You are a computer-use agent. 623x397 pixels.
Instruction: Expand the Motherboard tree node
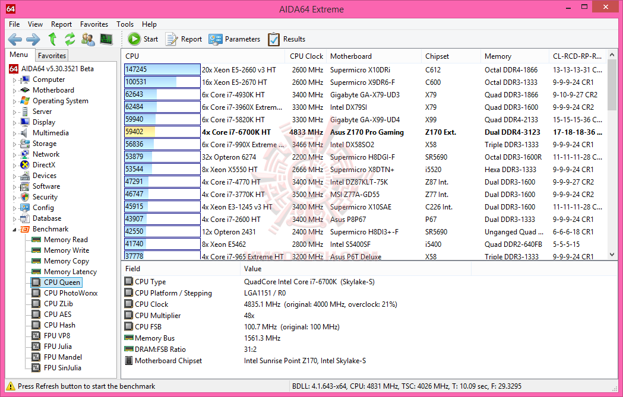coord(15,91)
